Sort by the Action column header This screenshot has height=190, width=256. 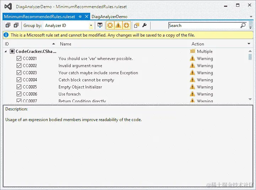(x=198, y=44)
